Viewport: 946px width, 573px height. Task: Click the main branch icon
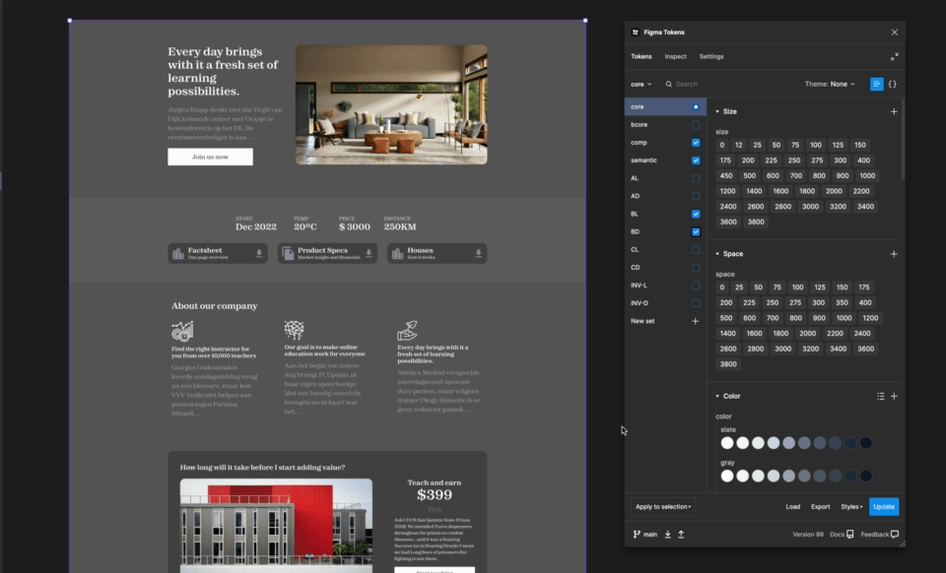(637, 535)
